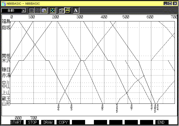179x126 pixels.
Task: Minimize the N88BASIC window
Action: tap(166, 3)
